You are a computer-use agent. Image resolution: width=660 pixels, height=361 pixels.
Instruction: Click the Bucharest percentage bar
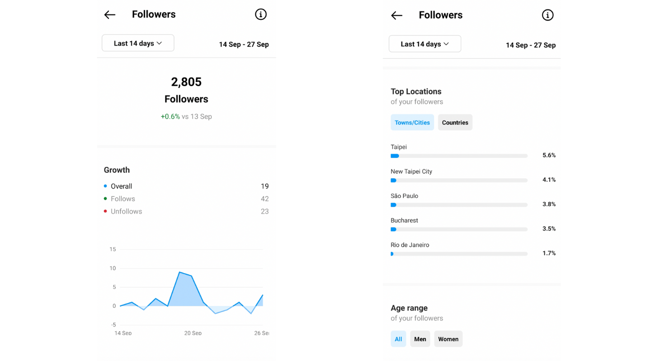coord(459,229)
